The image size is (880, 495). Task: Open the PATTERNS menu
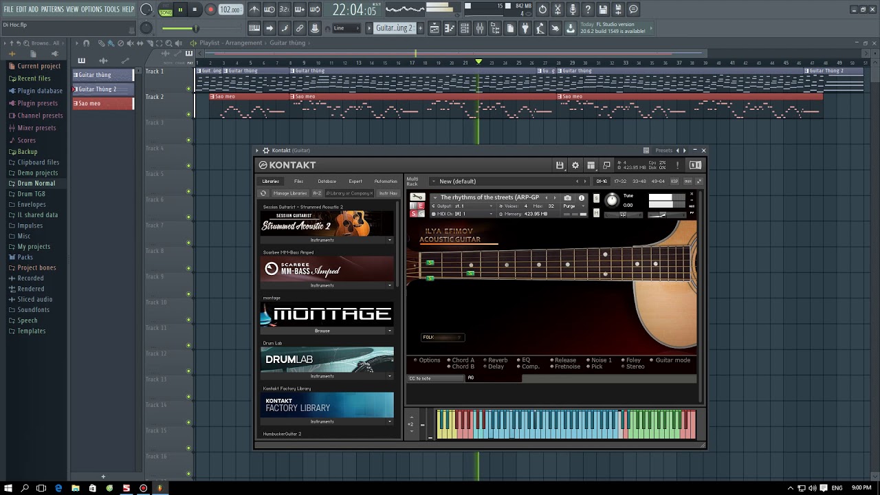click(x=52, y=10)
